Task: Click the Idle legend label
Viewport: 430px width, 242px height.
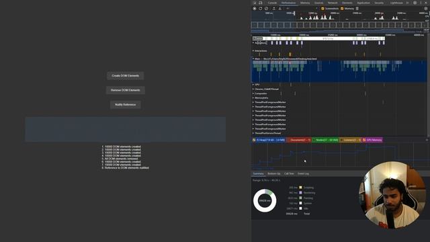Action: 306,208
